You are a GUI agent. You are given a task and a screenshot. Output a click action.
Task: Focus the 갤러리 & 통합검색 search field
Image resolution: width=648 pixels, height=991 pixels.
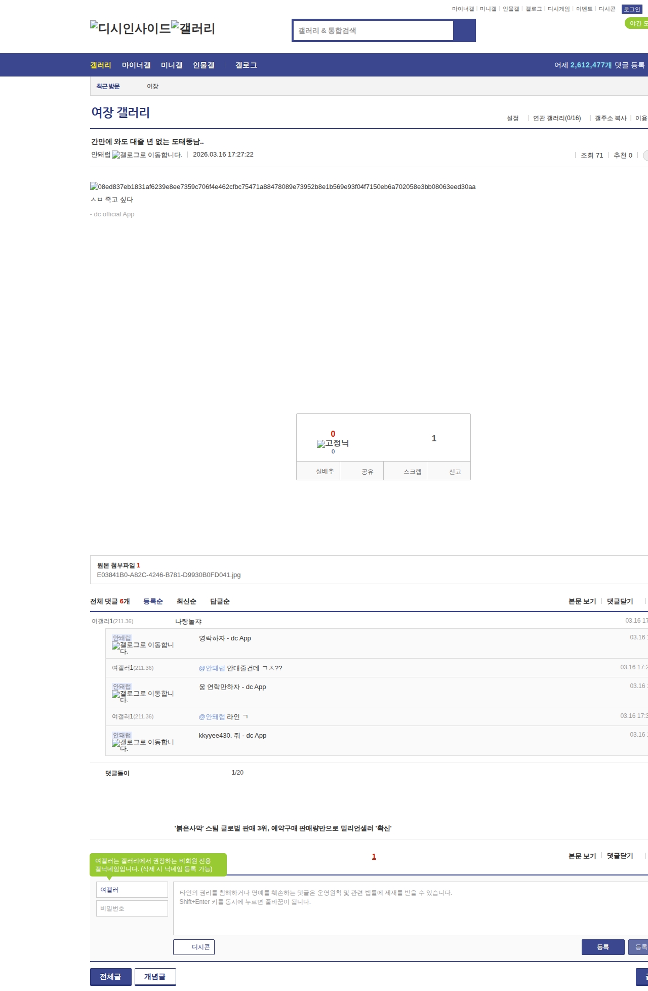(x=373, y=30)
